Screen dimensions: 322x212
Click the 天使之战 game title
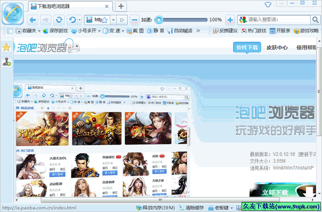coord(158,181)
